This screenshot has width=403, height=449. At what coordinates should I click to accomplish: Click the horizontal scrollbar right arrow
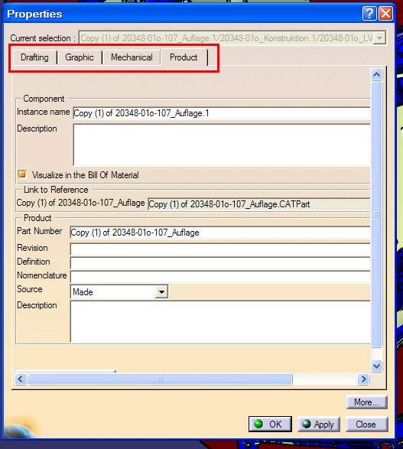click(x=363, y=379)
